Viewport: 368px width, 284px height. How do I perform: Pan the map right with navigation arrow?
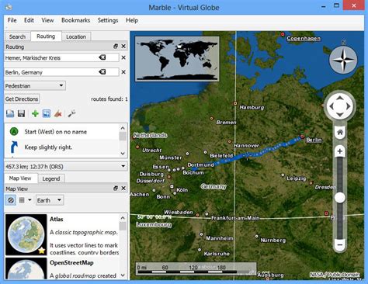point(349,106)
